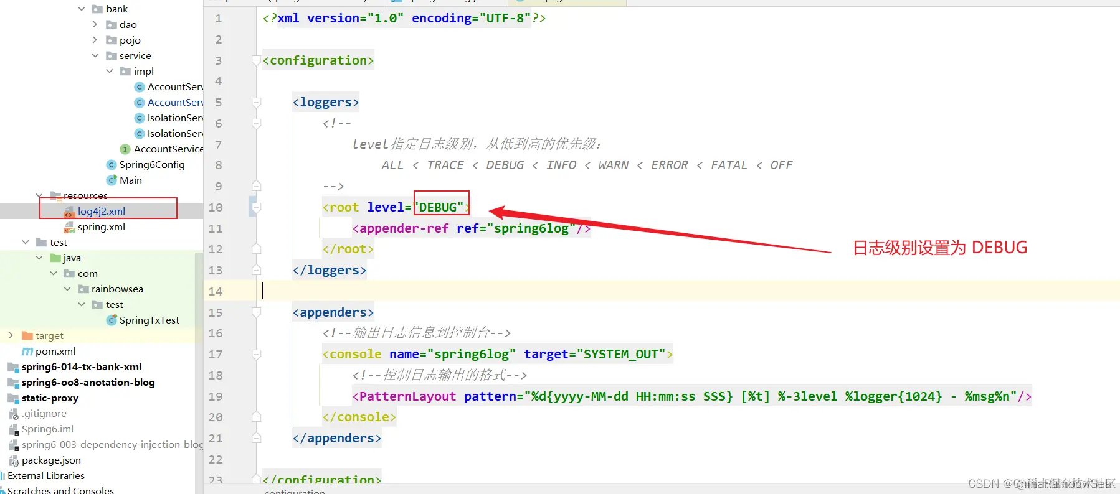The width and height of the screenshot is (1120, 494).
Task: Click the Main class icon
Action: (112, 180)
